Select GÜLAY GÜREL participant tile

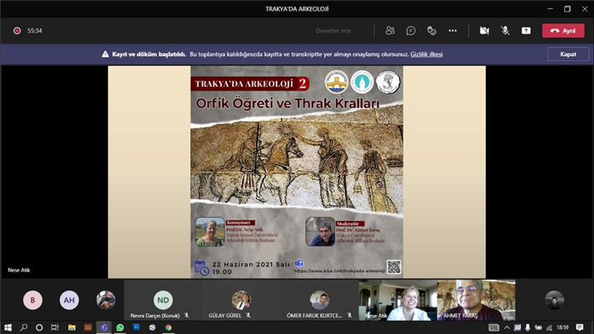pyautogui.click(x=241, y=300)
